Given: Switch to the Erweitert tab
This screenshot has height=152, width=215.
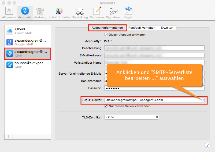Looking at the screenshot, I should pyautogui.click(x=167, y=28).
